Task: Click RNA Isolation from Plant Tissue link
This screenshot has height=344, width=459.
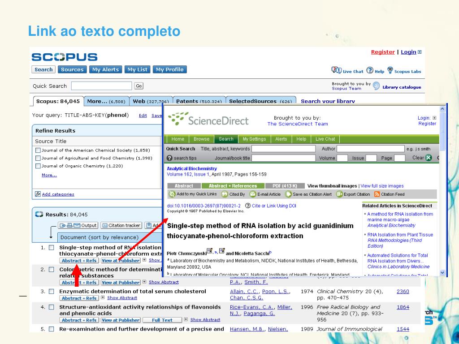Action: (x=400, y=235)
